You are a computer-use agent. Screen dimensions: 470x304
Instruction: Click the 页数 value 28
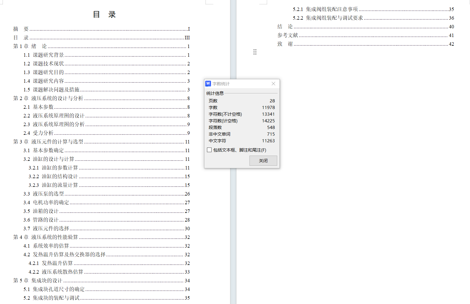(x=272, y=101)
